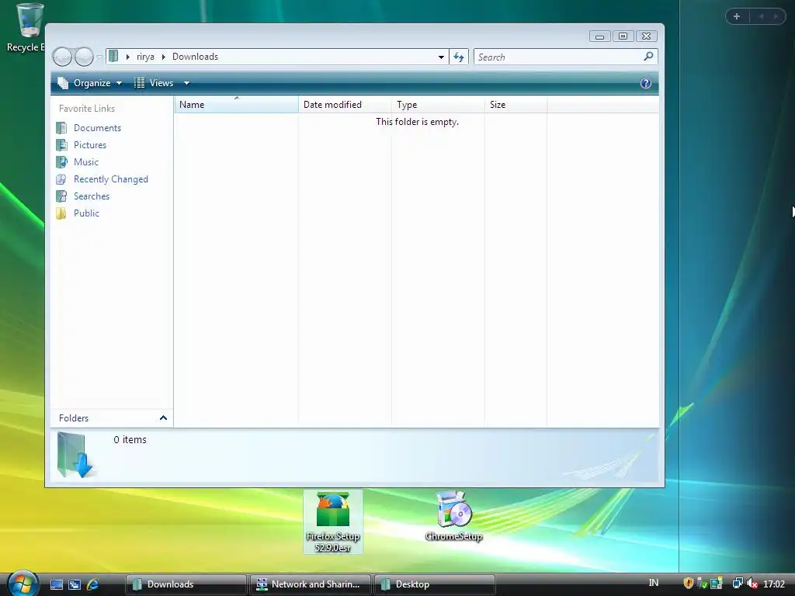Click the clock showing 17:02
This screenshot has height=596, width=795.
click(774, 584)
